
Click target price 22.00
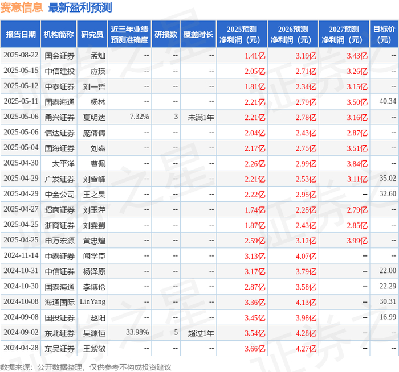[388, 271]
